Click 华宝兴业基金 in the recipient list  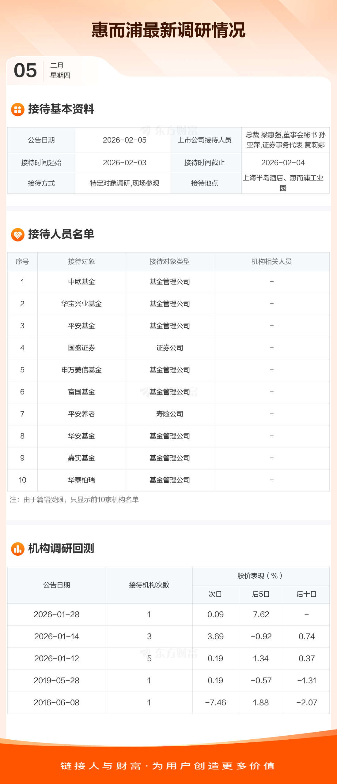coord(81,304)
